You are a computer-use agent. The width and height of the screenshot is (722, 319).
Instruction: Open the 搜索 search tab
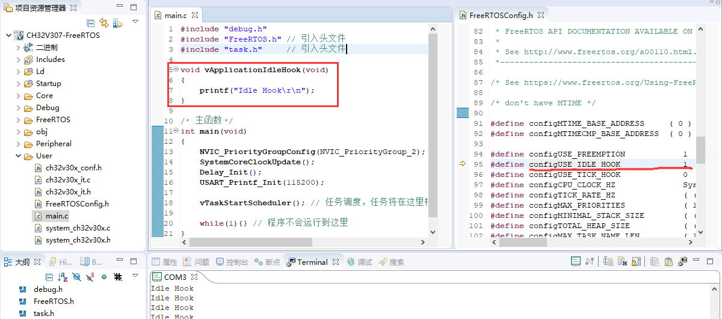[x=391, y=262]
